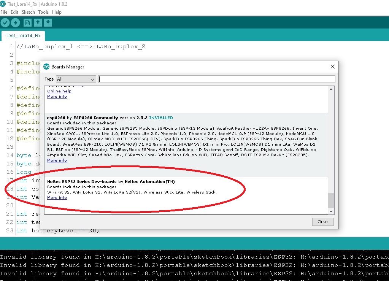This screenshot has width=389, height=281.
Task: Click the boards list scroll up arrow
Action: (331, 89)
